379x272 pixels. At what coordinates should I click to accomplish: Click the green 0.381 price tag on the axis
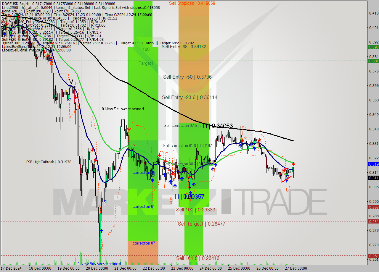click(x=373, y=61)
